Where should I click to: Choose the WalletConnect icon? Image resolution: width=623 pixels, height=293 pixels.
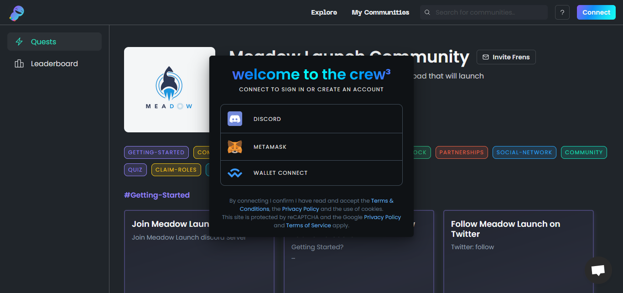click(235, 173)
